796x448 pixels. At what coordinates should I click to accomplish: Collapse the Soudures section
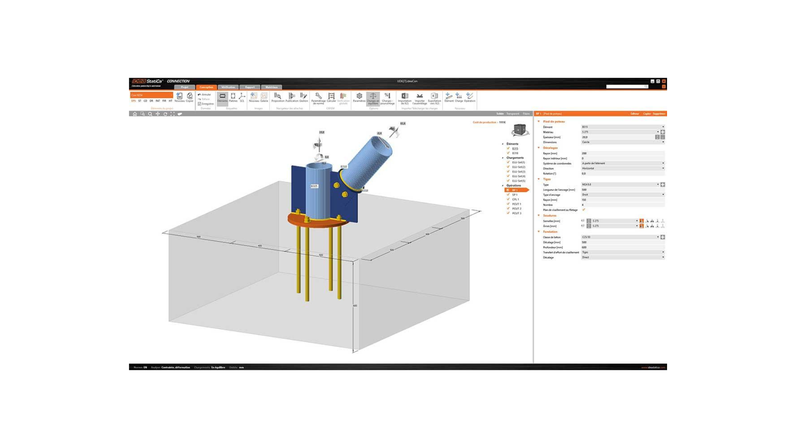click(539, 216)
